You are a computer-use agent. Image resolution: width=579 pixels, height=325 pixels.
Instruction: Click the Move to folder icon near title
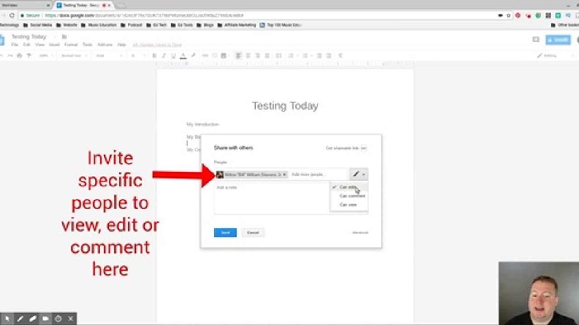coord(64,37)
